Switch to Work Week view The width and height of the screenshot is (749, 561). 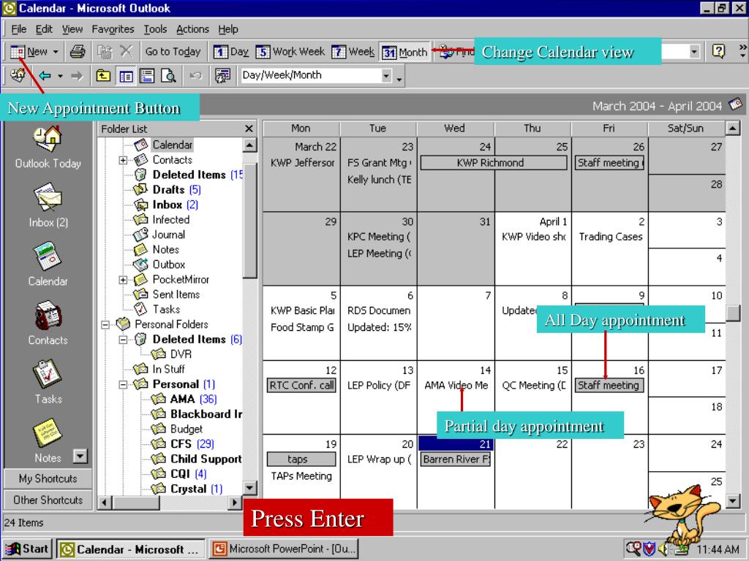290,52
